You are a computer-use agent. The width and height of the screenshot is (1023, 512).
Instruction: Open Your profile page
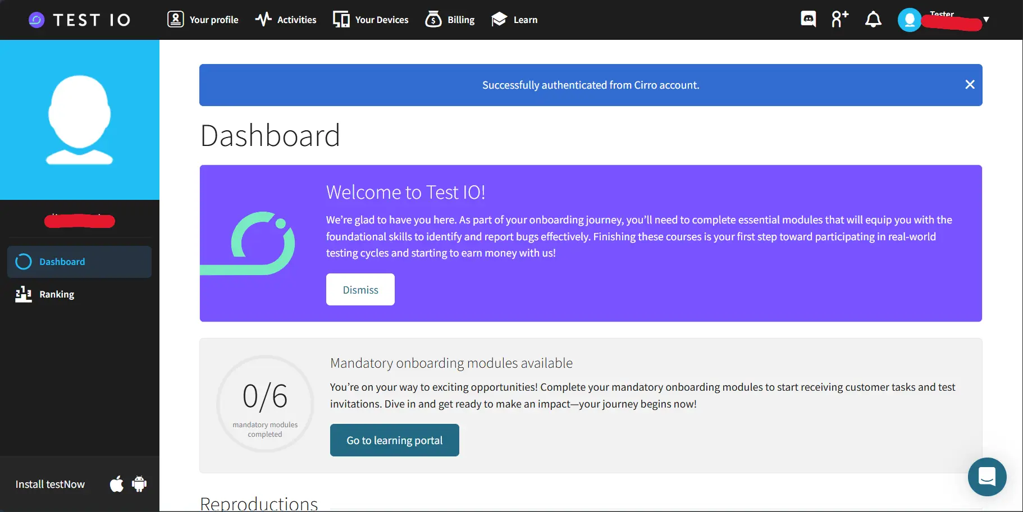(203, 20)
